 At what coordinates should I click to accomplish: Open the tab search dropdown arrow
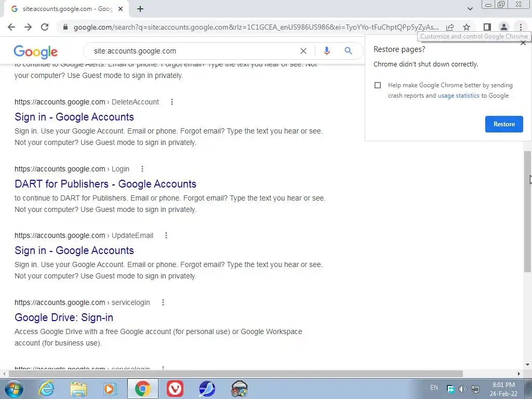(x=470, y=9)
